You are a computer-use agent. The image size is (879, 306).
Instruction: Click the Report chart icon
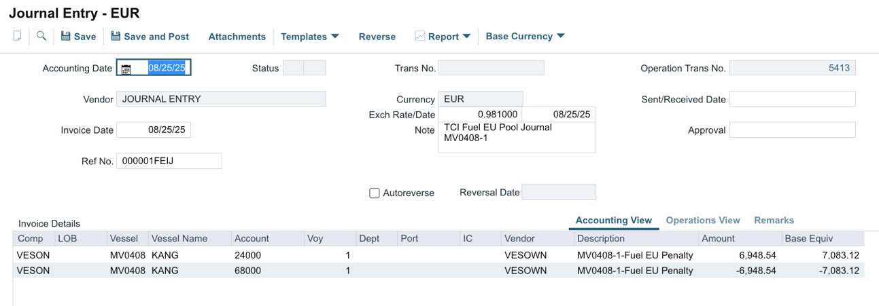point(420,36)
